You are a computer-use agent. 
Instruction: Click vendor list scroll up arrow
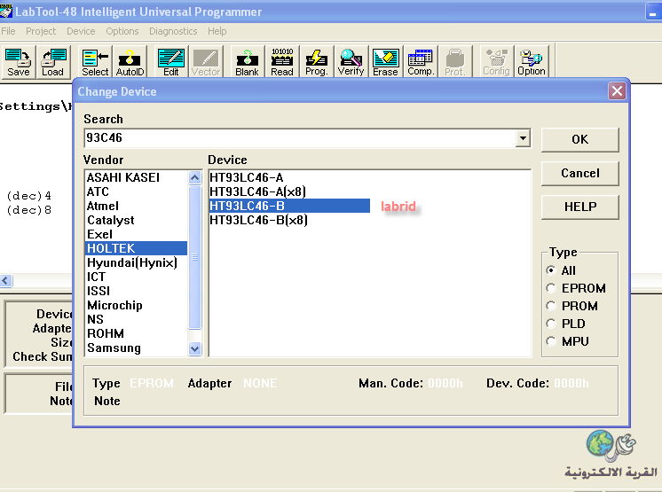click(194, 177)
